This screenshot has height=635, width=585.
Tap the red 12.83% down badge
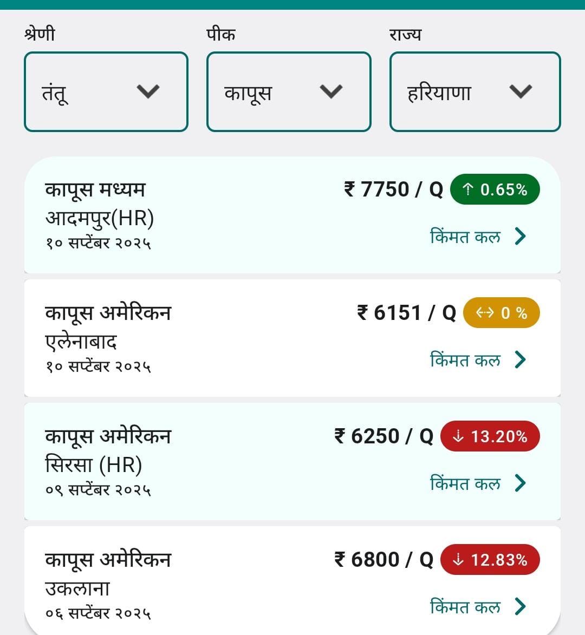click(x=490, y=560)
